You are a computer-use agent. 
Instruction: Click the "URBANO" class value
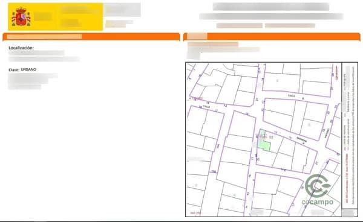(28, 69)
